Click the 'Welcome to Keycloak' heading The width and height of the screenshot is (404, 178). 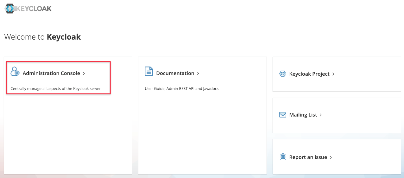(42, 37)
